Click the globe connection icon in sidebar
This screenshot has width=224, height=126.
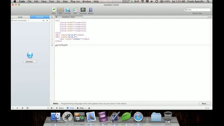click(x=30, y=55)
